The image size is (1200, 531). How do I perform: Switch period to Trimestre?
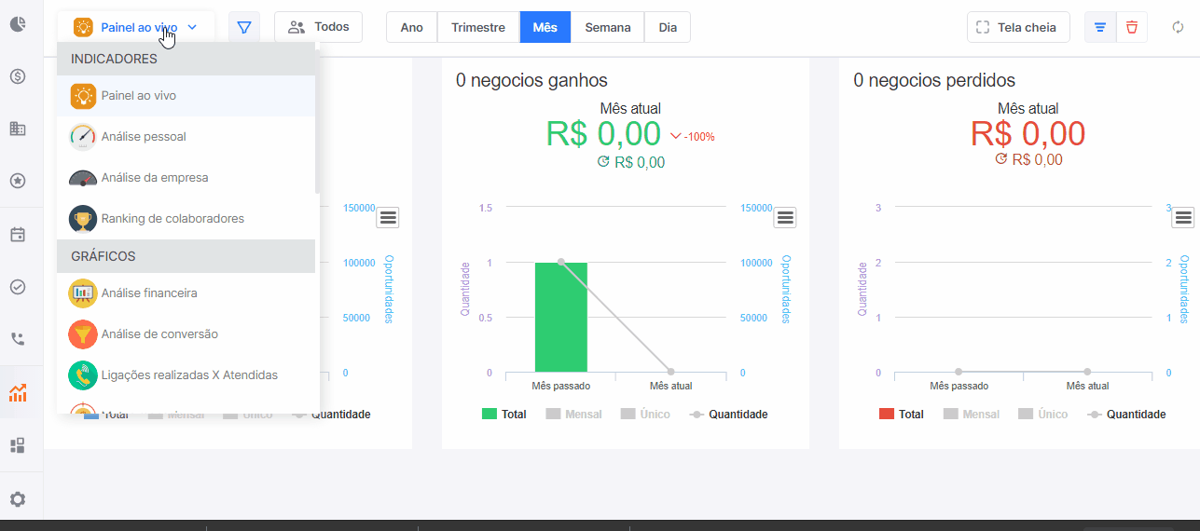pyautogui.click(x=478, y=27)
